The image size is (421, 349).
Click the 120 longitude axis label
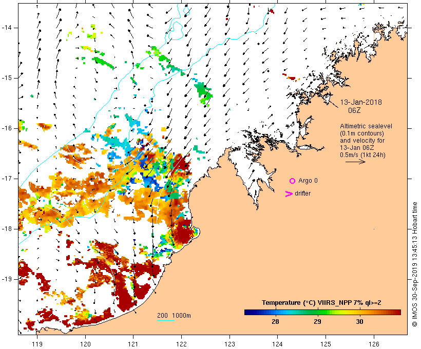85,344
